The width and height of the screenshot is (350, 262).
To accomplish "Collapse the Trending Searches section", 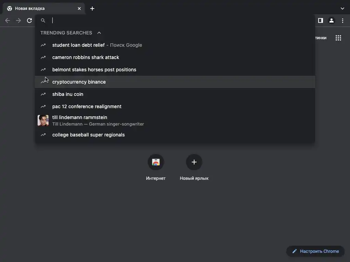I will point(99,33).
